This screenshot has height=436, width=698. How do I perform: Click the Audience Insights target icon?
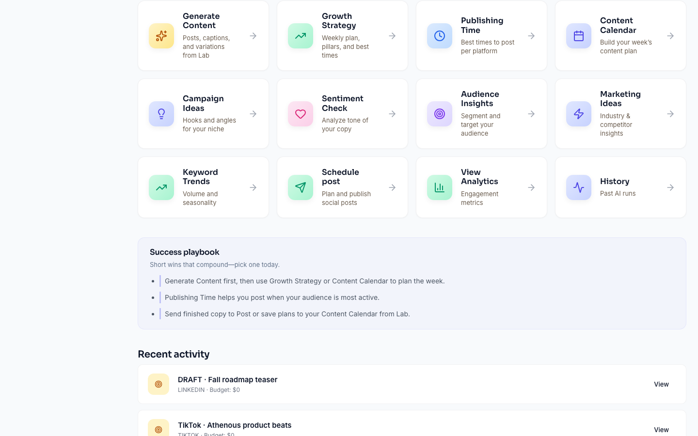440,114
